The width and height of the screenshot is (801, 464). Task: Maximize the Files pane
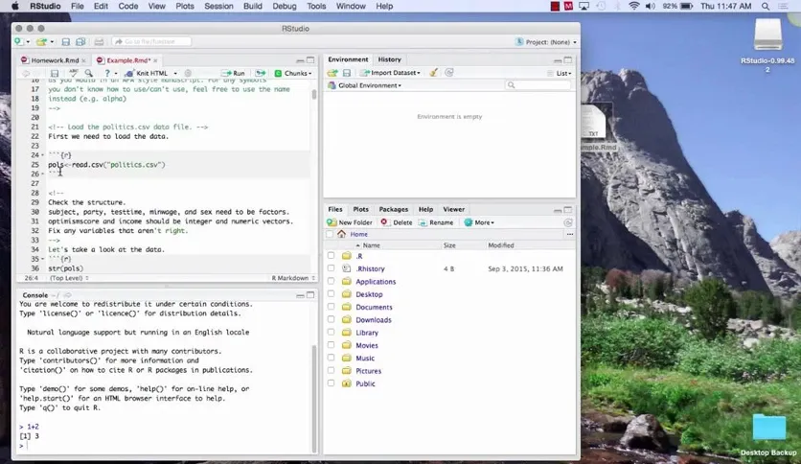point(567,210)
